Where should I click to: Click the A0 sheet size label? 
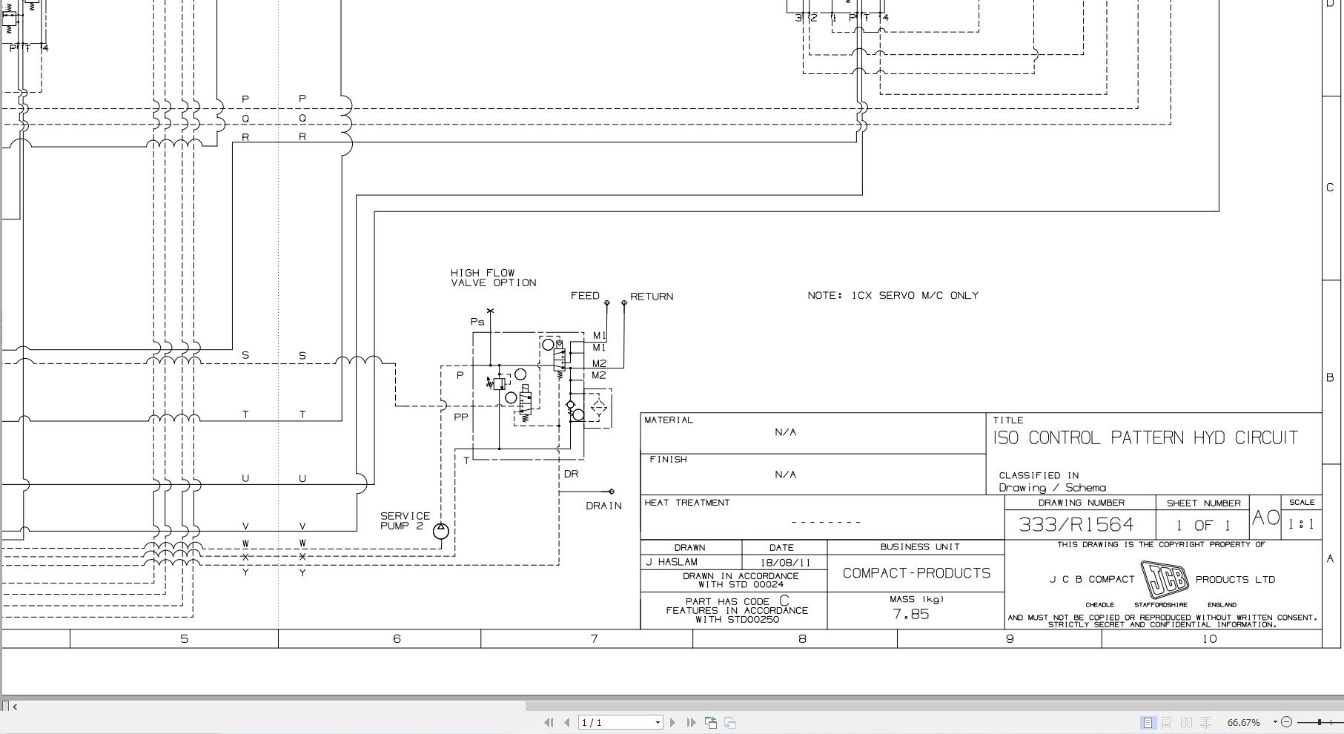tap(1265, 518)
